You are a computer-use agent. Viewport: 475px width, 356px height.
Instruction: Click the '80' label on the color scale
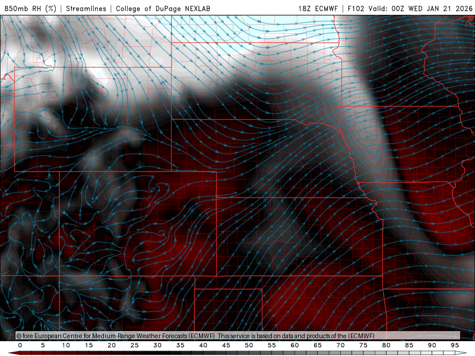click(387, 345)
